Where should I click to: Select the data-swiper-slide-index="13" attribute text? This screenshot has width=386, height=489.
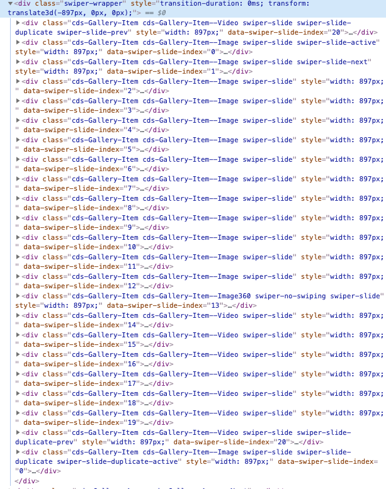(x=165, y=305)
